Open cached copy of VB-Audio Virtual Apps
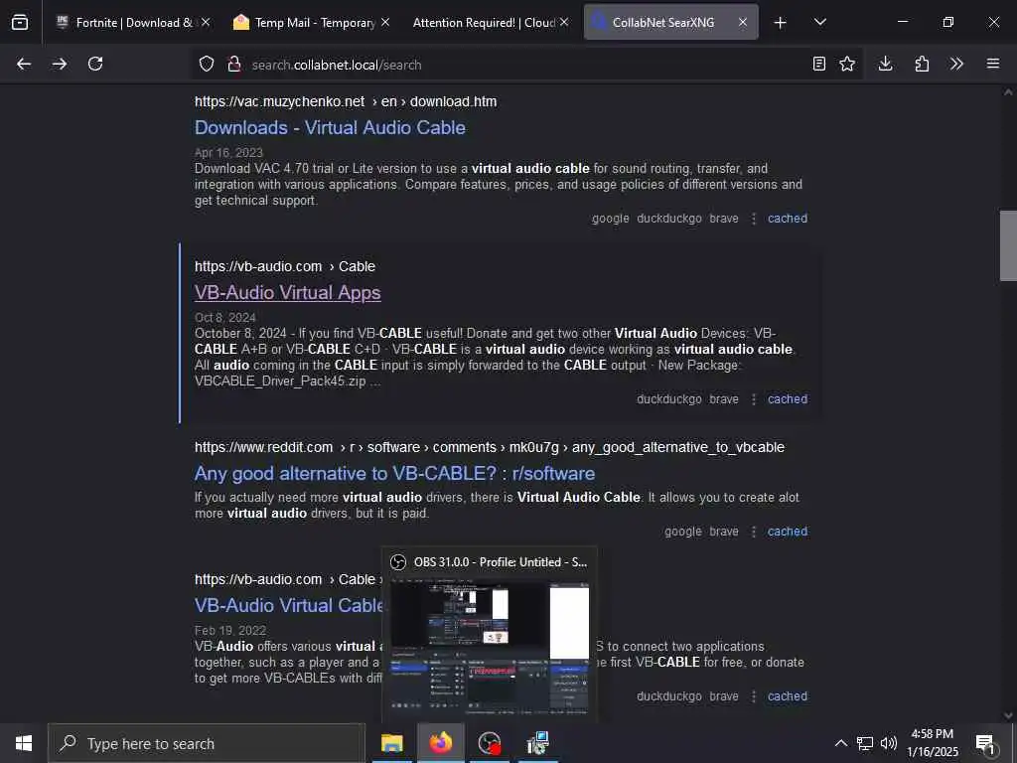The width and height of the screenshot is (1017, 763). pyautogui.click(x=788, y=399)
